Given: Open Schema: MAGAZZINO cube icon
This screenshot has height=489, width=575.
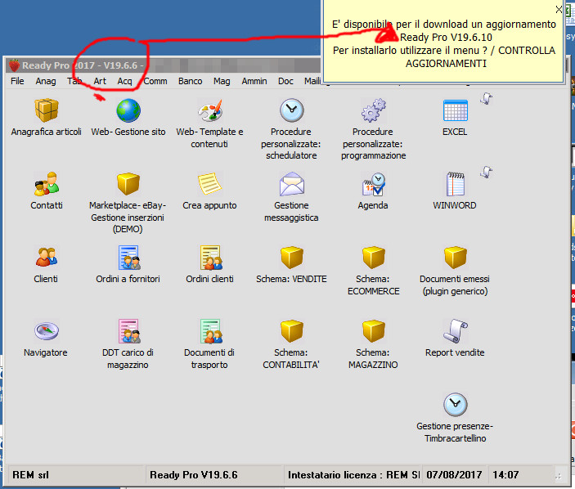Looking at the screenshot, I should [x=373, y=331].
